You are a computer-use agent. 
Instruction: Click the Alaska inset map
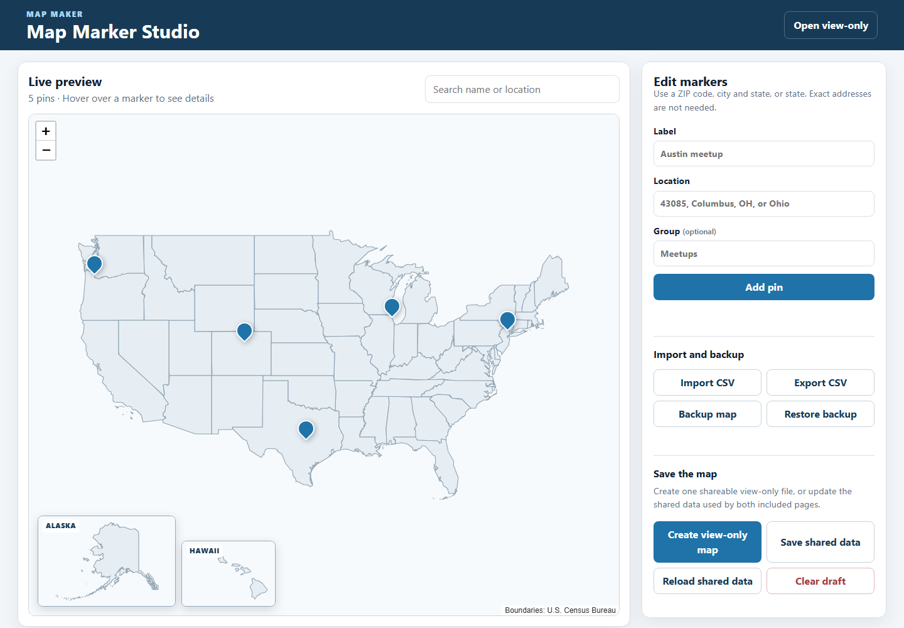(107, 561)
